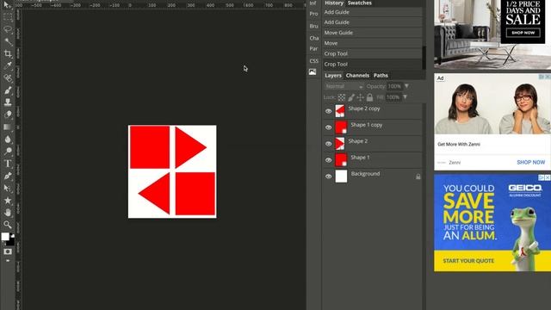
Task: Expand the Cha side panel
Action: click(313, 38)
